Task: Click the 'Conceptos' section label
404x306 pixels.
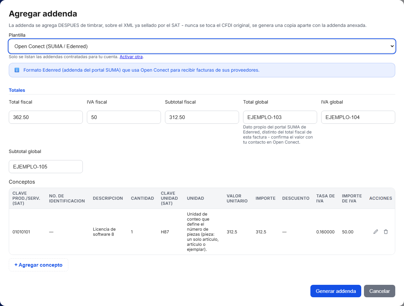Action: point(22,182)
